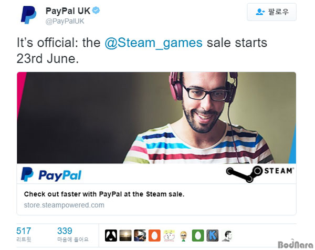The image size is (315, 250).
Task: Open the orange egg avatar
Action: click(x=154, y=235)
